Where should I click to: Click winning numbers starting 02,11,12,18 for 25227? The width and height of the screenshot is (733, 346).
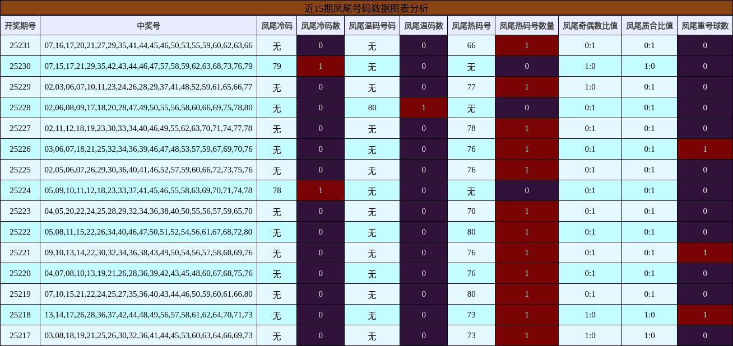pyautogui.click(x=149, y=128)
